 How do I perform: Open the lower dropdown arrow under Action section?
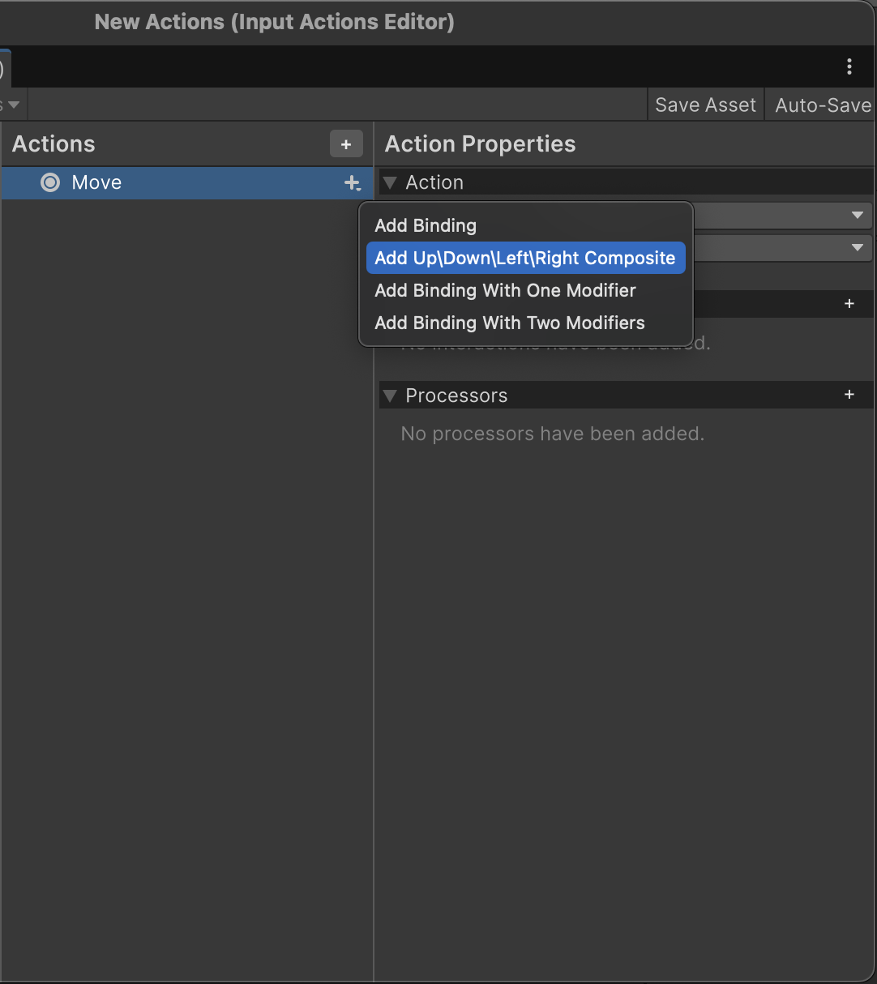click(857, 248)
